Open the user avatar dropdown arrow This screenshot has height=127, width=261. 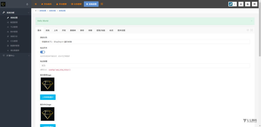[234, 4]
